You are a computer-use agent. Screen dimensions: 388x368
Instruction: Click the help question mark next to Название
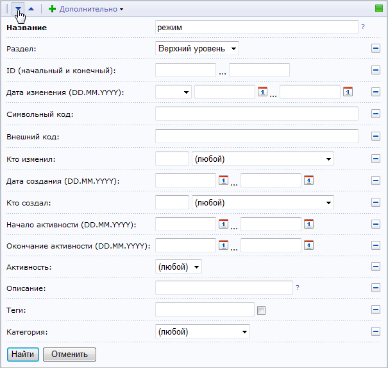[363, 27]
